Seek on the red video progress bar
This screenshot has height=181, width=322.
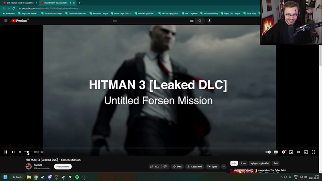click(x=159, y=148)
